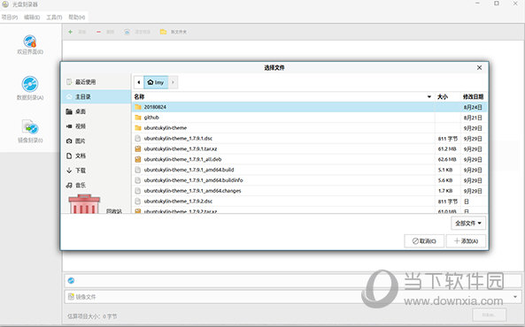Screen dimensions: 525x327
Task: Click the 20180824 folder icon
Action: pos(138,107)
